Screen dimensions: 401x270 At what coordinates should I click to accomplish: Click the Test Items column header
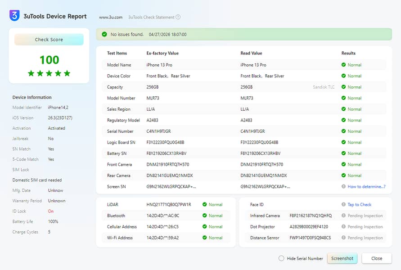(117, 53)
